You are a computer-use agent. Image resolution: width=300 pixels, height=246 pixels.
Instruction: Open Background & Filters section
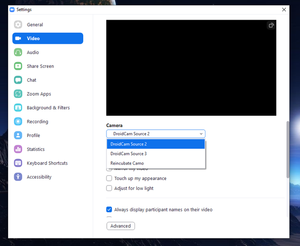(48, 108)
